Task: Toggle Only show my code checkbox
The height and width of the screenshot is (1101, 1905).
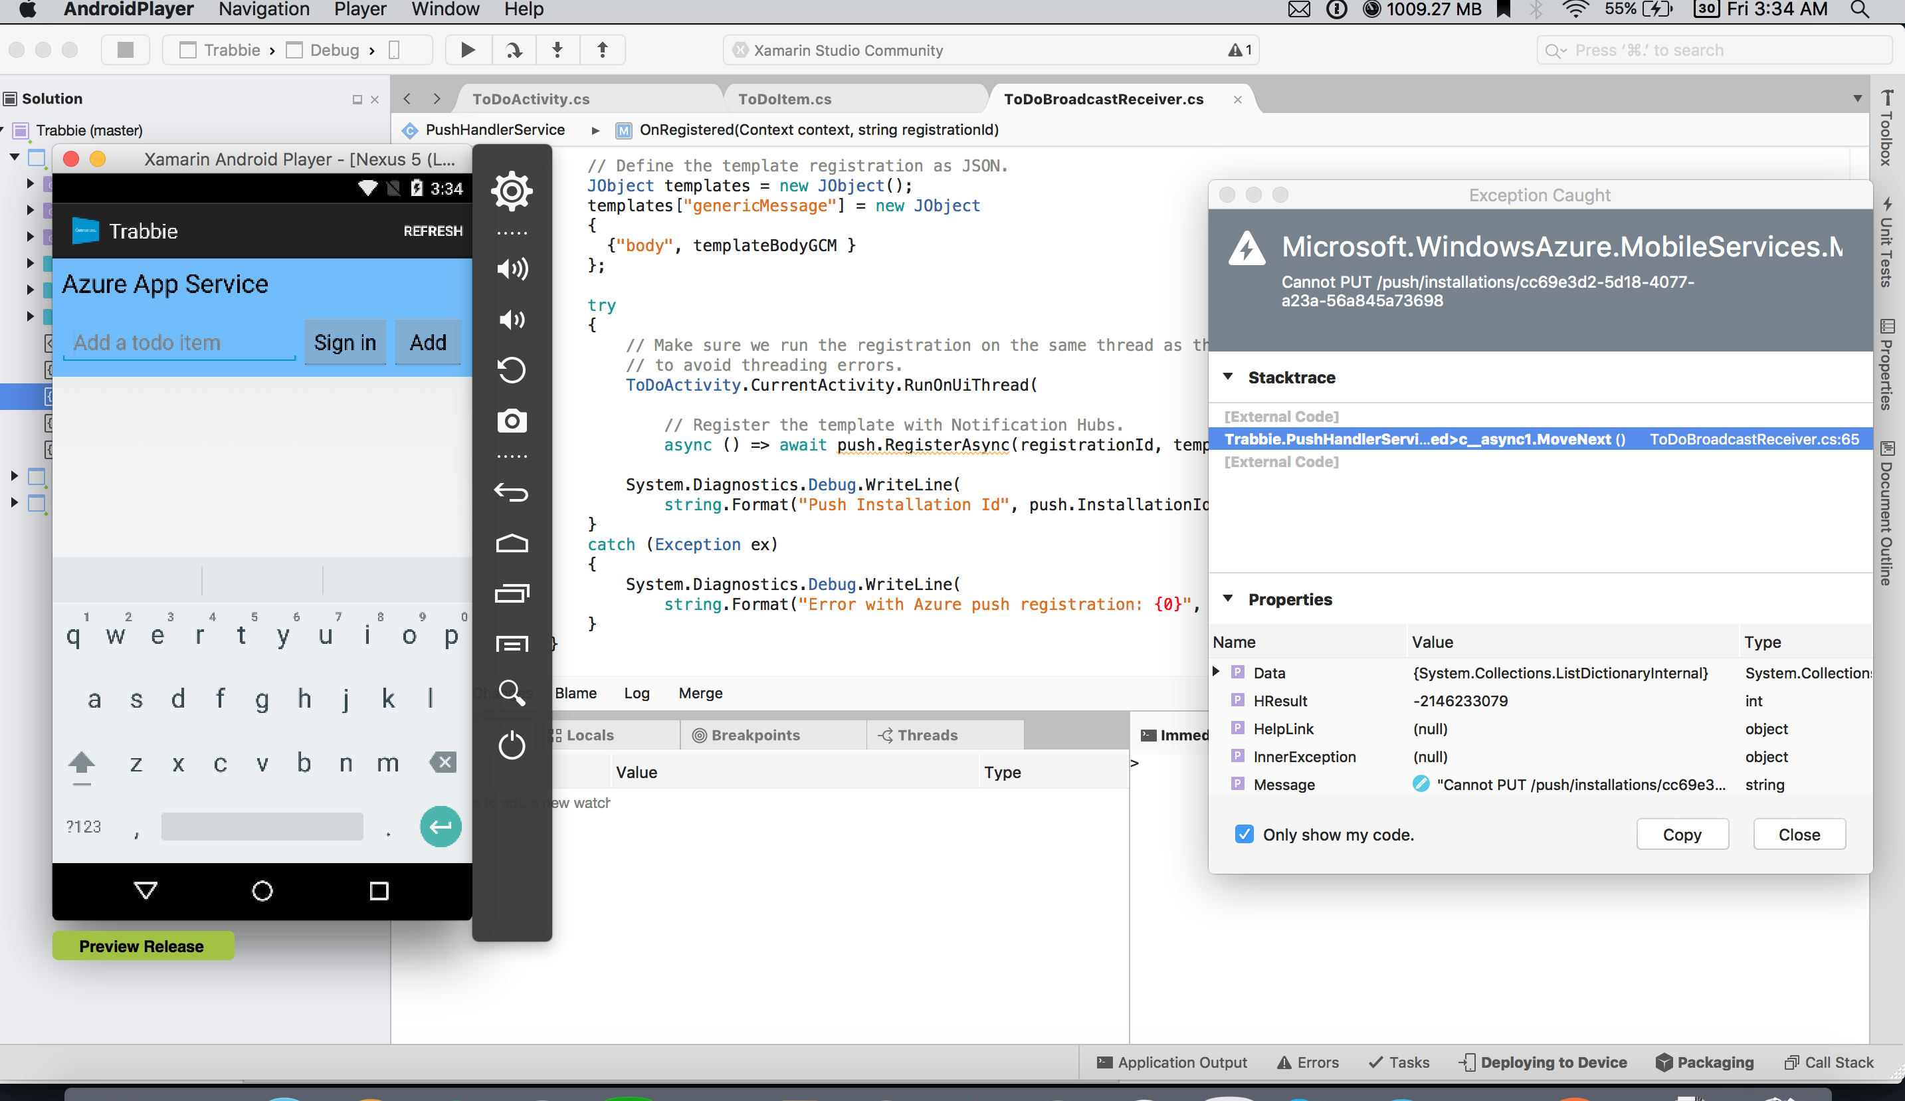Action: pyautogui.click(x=1244, y=834)
